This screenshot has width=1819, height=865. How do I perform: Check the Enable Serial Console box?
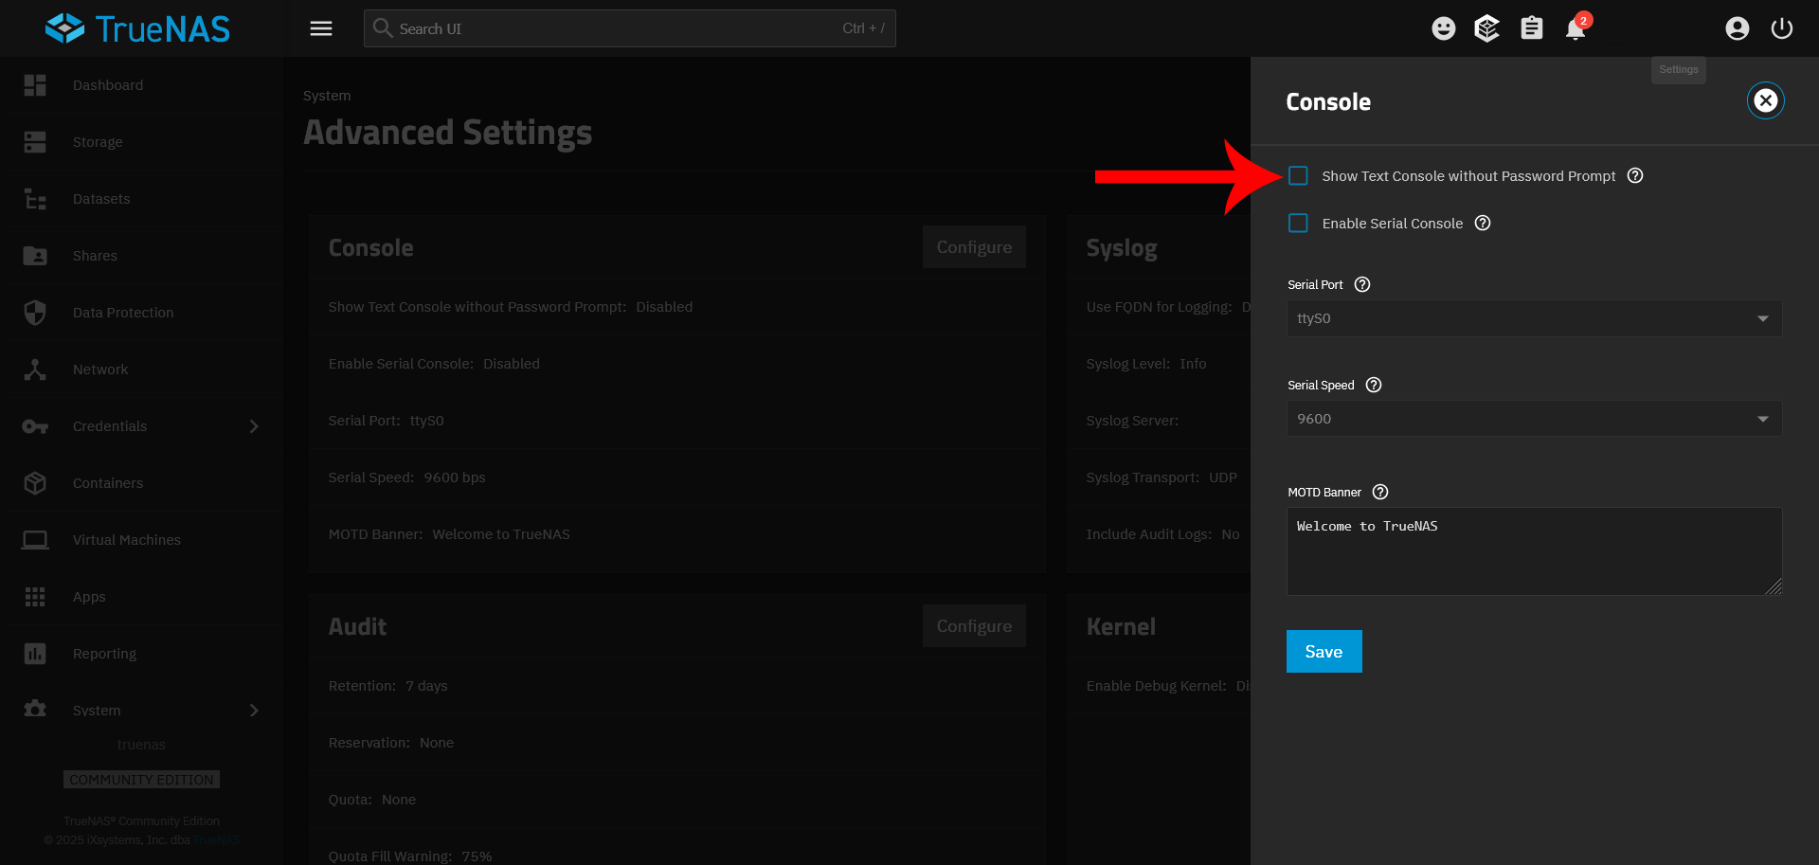(x=1298, y=223)
